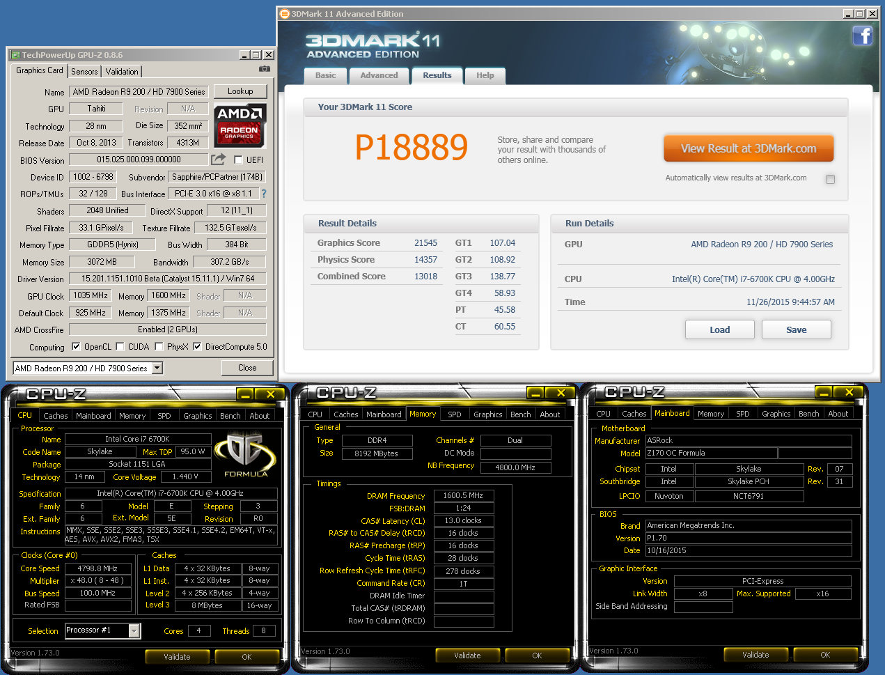Click the OC Formula logo in CPU-Z
This screenshot has height=675, width=885.
point(246,454)
